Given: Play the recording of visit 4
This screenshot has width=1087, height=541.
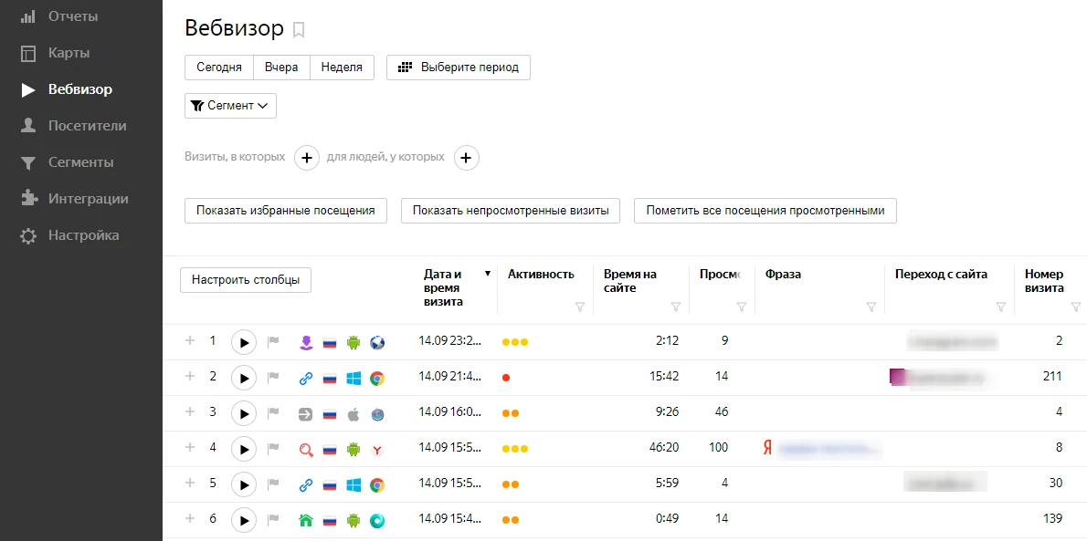Looking at the screenshot, I should click(243, 449).
